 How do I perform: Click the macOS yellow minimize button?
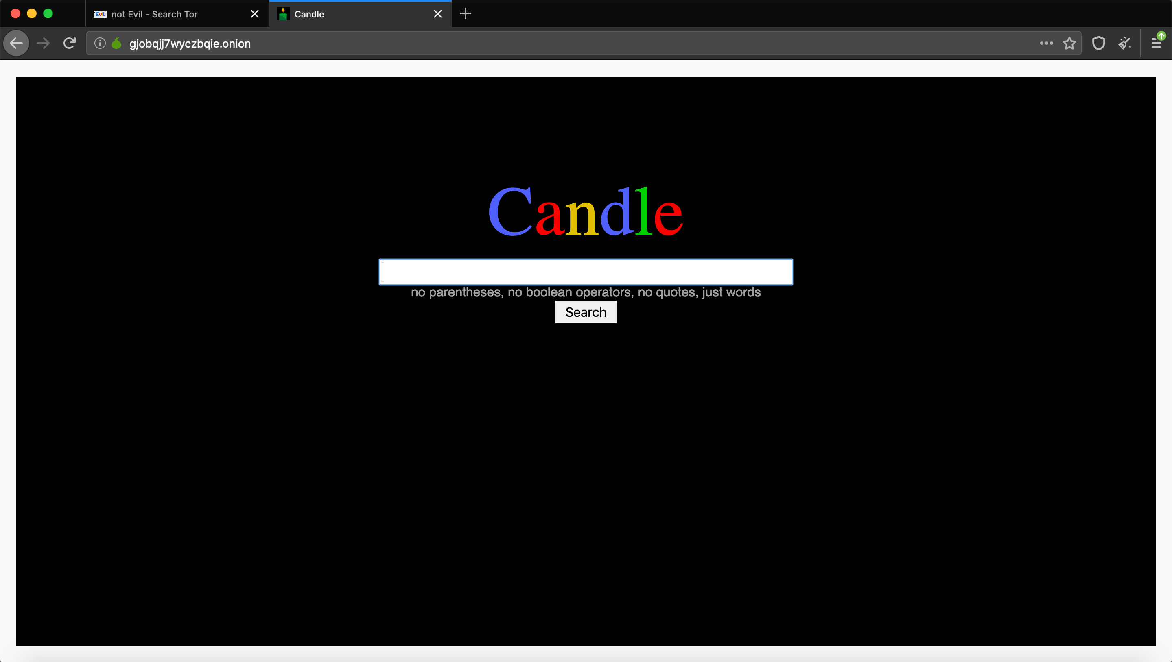[x=31, y=14]
